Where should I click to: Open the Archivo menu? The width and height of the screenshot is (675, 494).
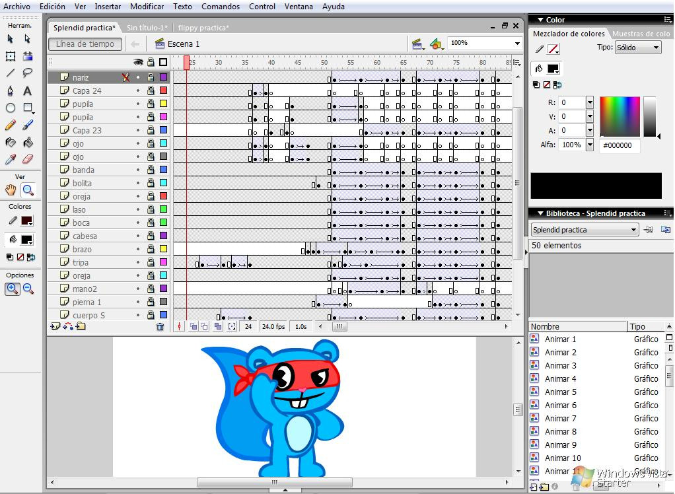17,7
